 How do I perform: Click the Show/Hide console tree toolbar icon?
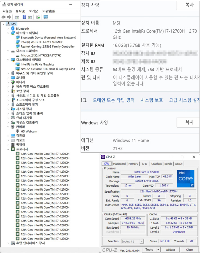[17, 17]
